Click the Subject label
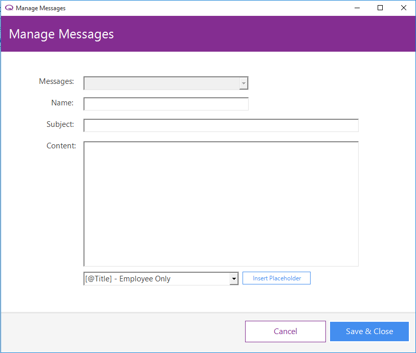This screenshot has height=353, width=416. pos(60,124)
